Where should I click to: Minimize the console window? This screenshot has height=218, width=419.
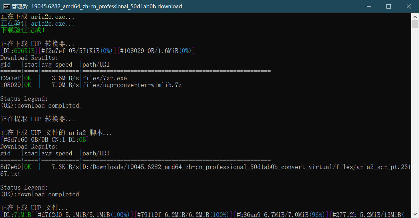368,6
